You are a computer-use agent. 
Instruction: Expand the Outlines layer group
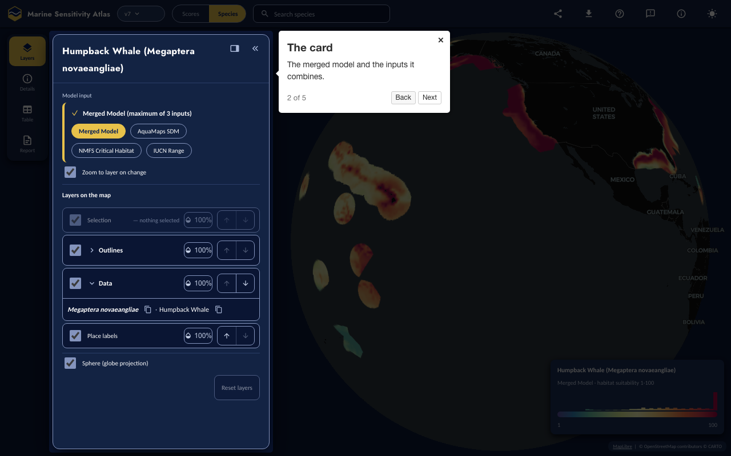pos(92,250)
